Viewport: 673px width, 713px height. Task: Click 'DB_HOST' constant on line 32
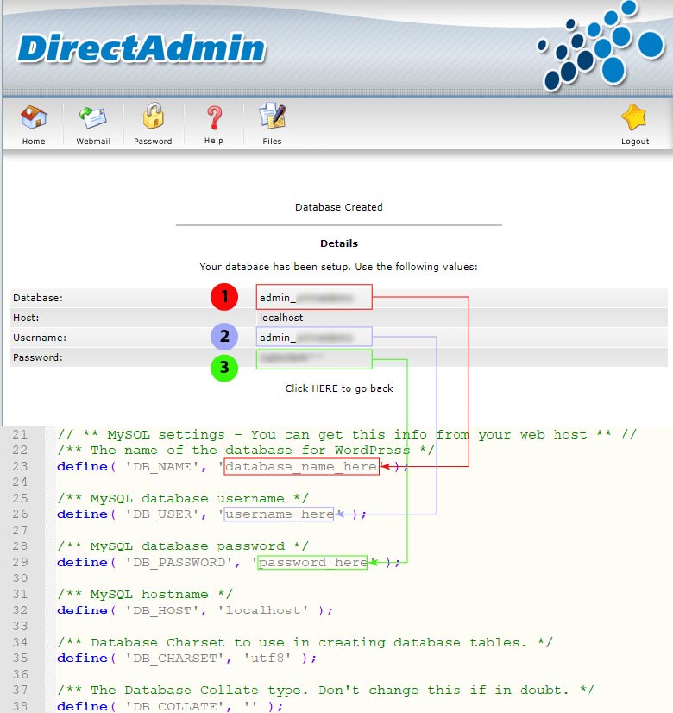pyautogui.click(x=161, y=610)
